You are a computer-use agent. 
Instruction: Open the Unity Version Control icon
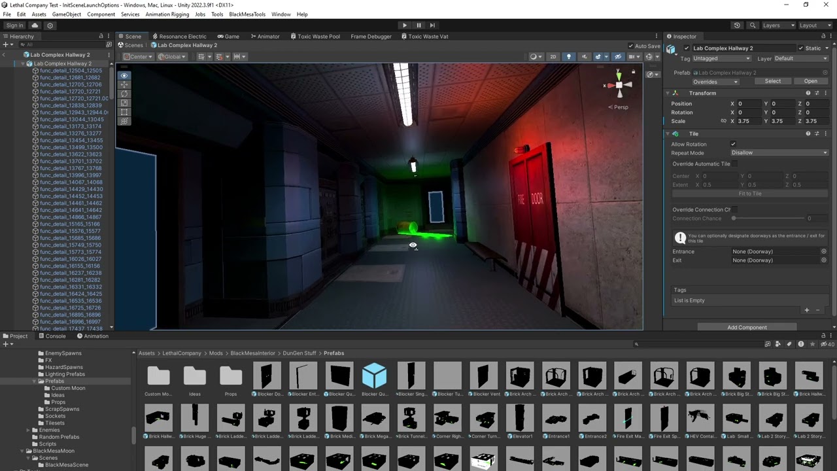(50, 26)
